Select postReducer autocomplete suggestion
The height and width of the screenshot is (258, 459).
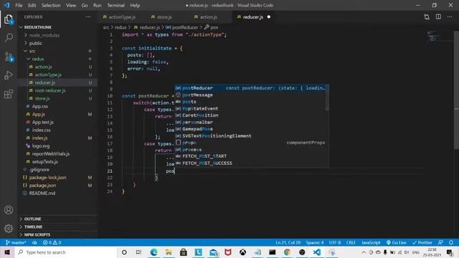(x=252, y=87)
